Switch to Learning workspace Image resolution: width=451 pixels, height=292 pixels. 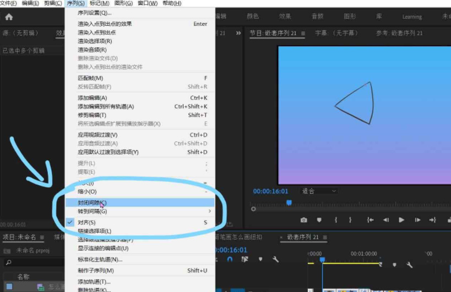[412, 17]
